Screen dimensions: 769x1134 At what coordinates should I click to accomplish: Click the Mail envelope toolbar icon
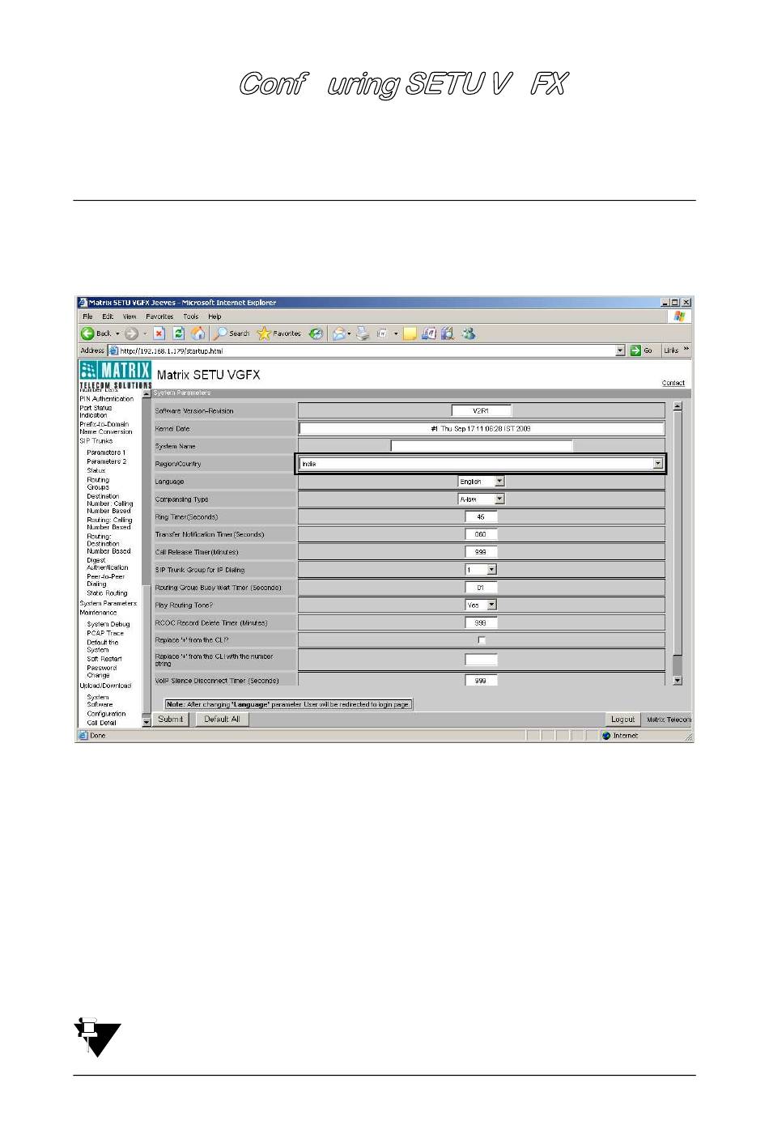[x=339, y=333]
